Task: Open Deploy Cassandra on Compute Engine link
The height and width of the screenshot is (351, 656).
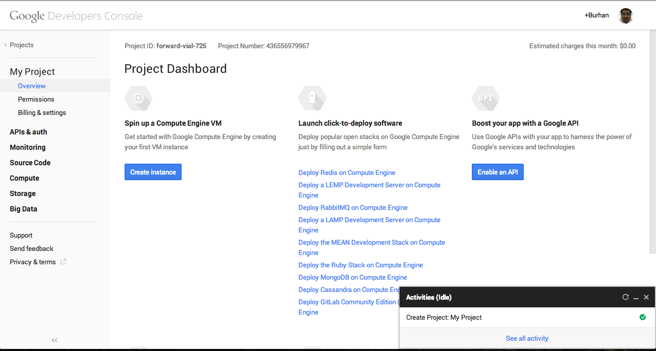Action: [349, 290]
